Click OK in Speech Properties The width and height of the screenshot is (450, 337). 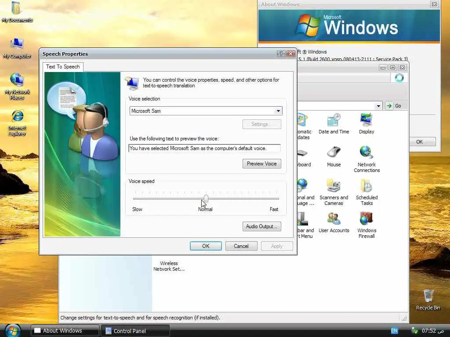206,246
